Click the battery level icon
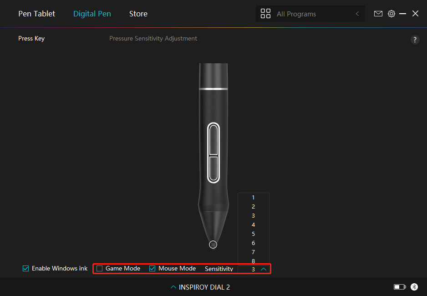The width and height of the screenshot is (427, 296). tap(400, 287)
